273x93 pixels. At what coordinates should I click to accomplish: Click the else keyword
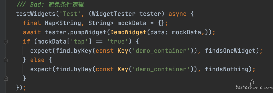pos(37,60)
